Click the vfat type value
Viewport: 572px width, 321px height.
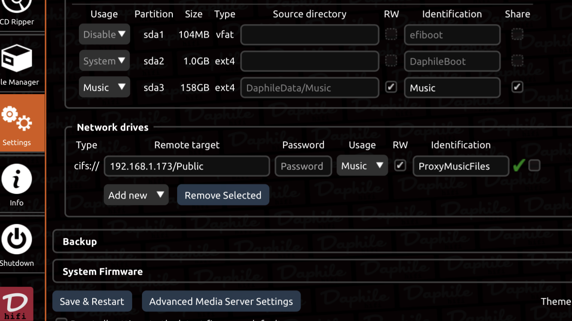225,35
